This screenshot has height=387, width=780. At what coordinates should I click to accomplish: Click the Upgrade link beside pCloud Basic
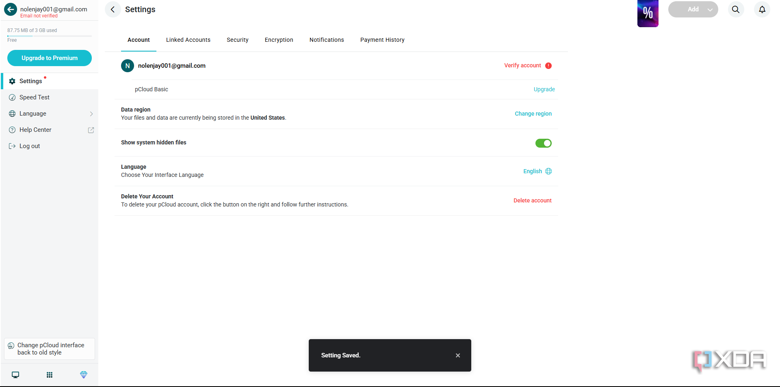[x=544, y=89]
